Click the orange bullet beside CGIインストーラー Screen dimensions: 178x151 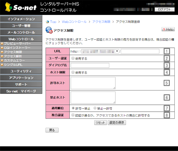pyautogui.click(x=2, y=48)
